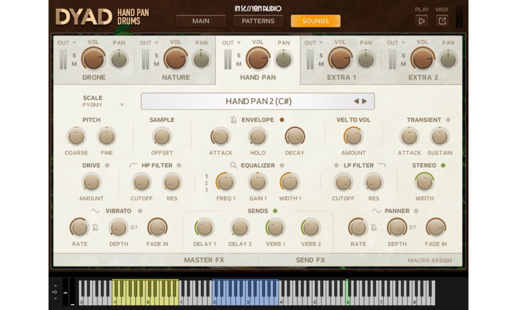This screenshot has width=517, height=310.
Task: Select next preset with right arrow
Action: coord(365,101)
